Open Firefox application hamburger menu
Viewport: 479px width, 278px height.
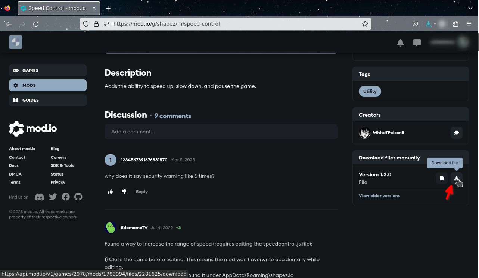click(469, 24)
